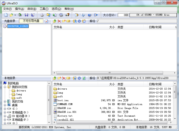
Task: Select the COMMAND.COM file
Action: pos(65,104)
